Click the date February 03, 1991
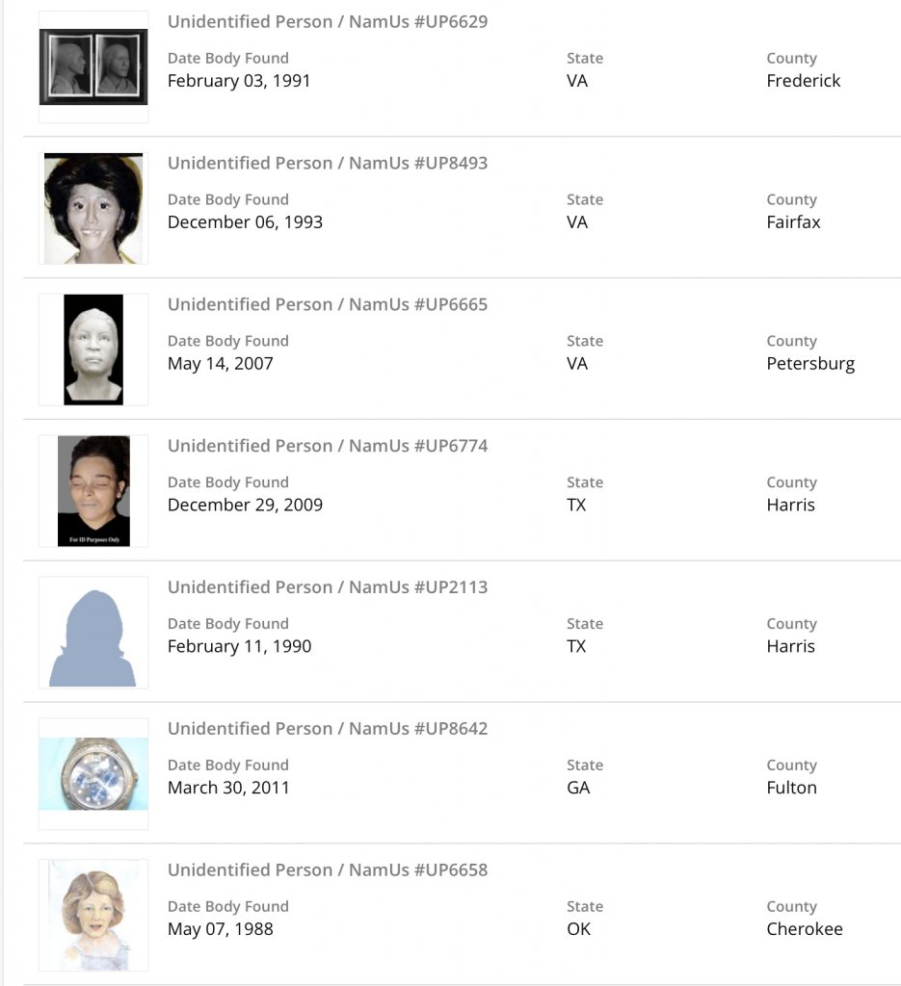Image resolution: width=901 pixels, height=986 pixels. pyautogui.click(x=239, y=81)
